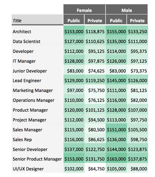This screenshot has width=155, height=177.
Task: Select the Data Scientist row label
Action: coord(26,41)
